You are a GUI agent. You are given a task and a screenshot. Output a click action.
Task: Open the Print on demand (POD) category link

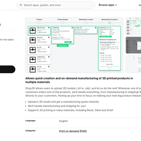pyautogui.click(x=73, y=131)
